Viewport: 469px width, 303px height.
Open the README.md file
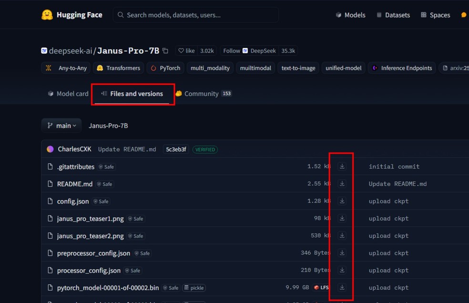tap(75, 184)
